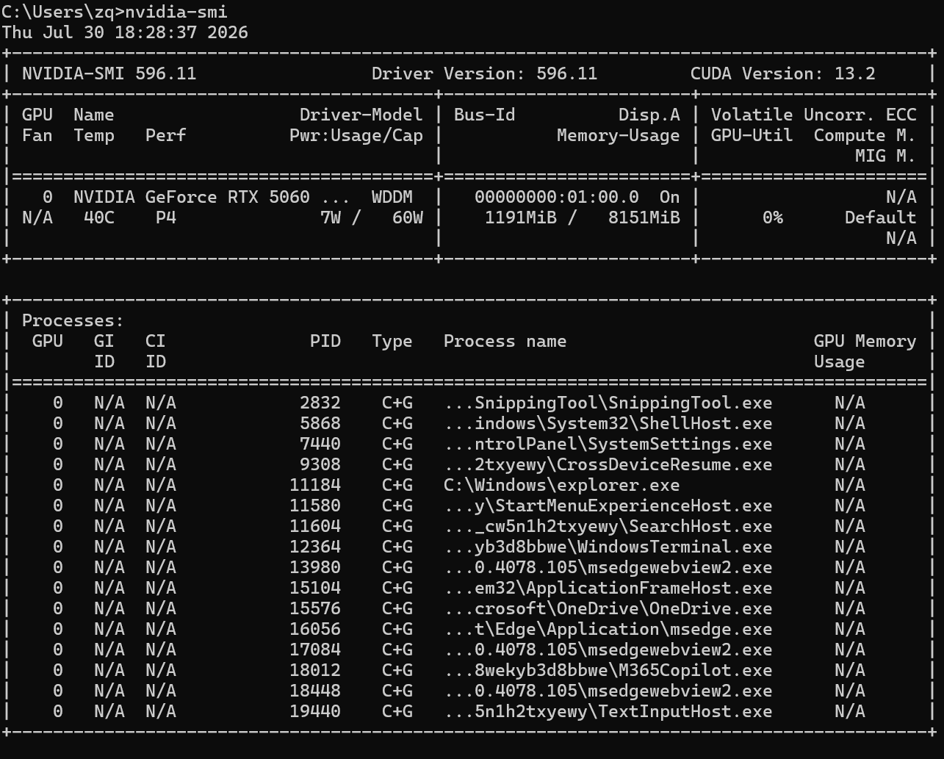Click the CUDA Version: 13.2 text
Screen dimensions: 944x759
pos(783,73)
